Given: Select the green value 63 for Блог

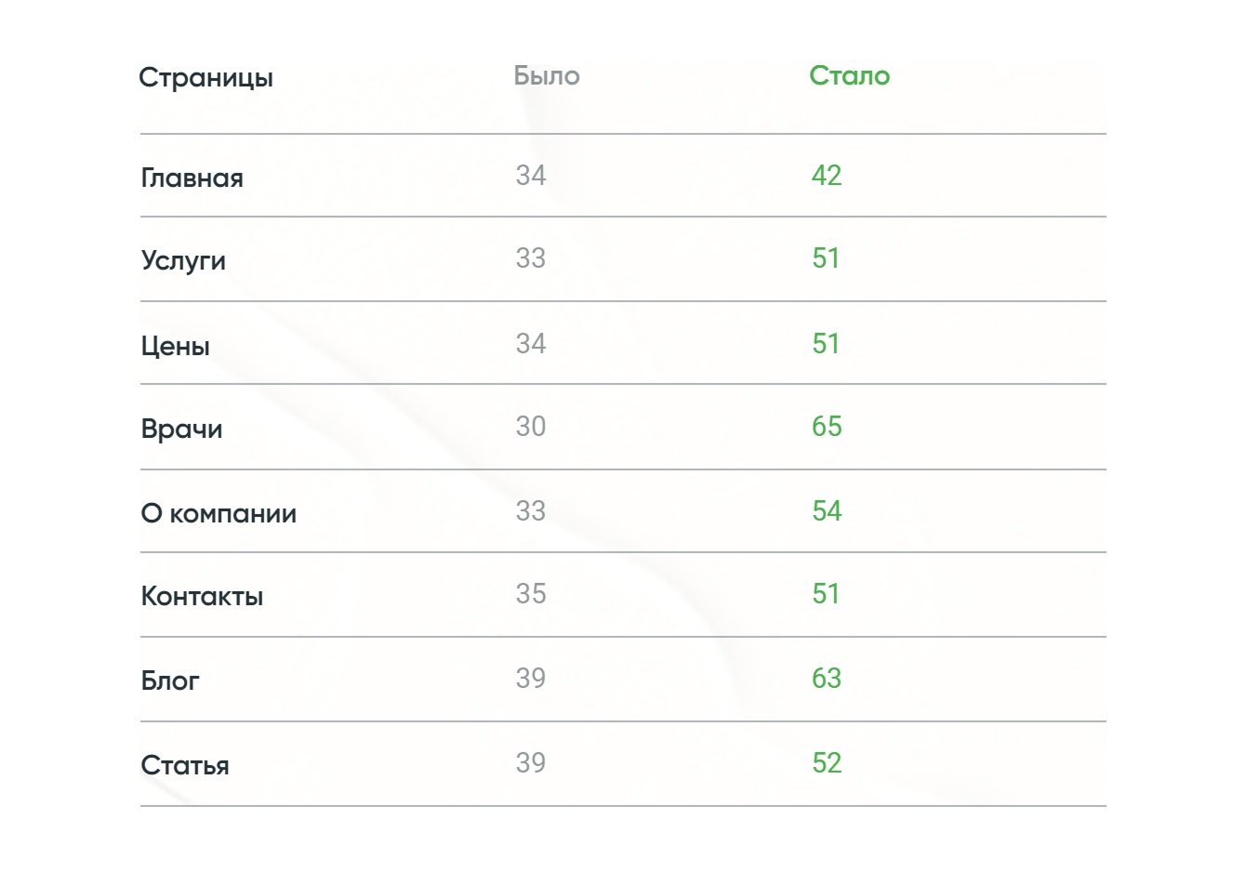Looking at the screenshot, I should pos(826,679).
